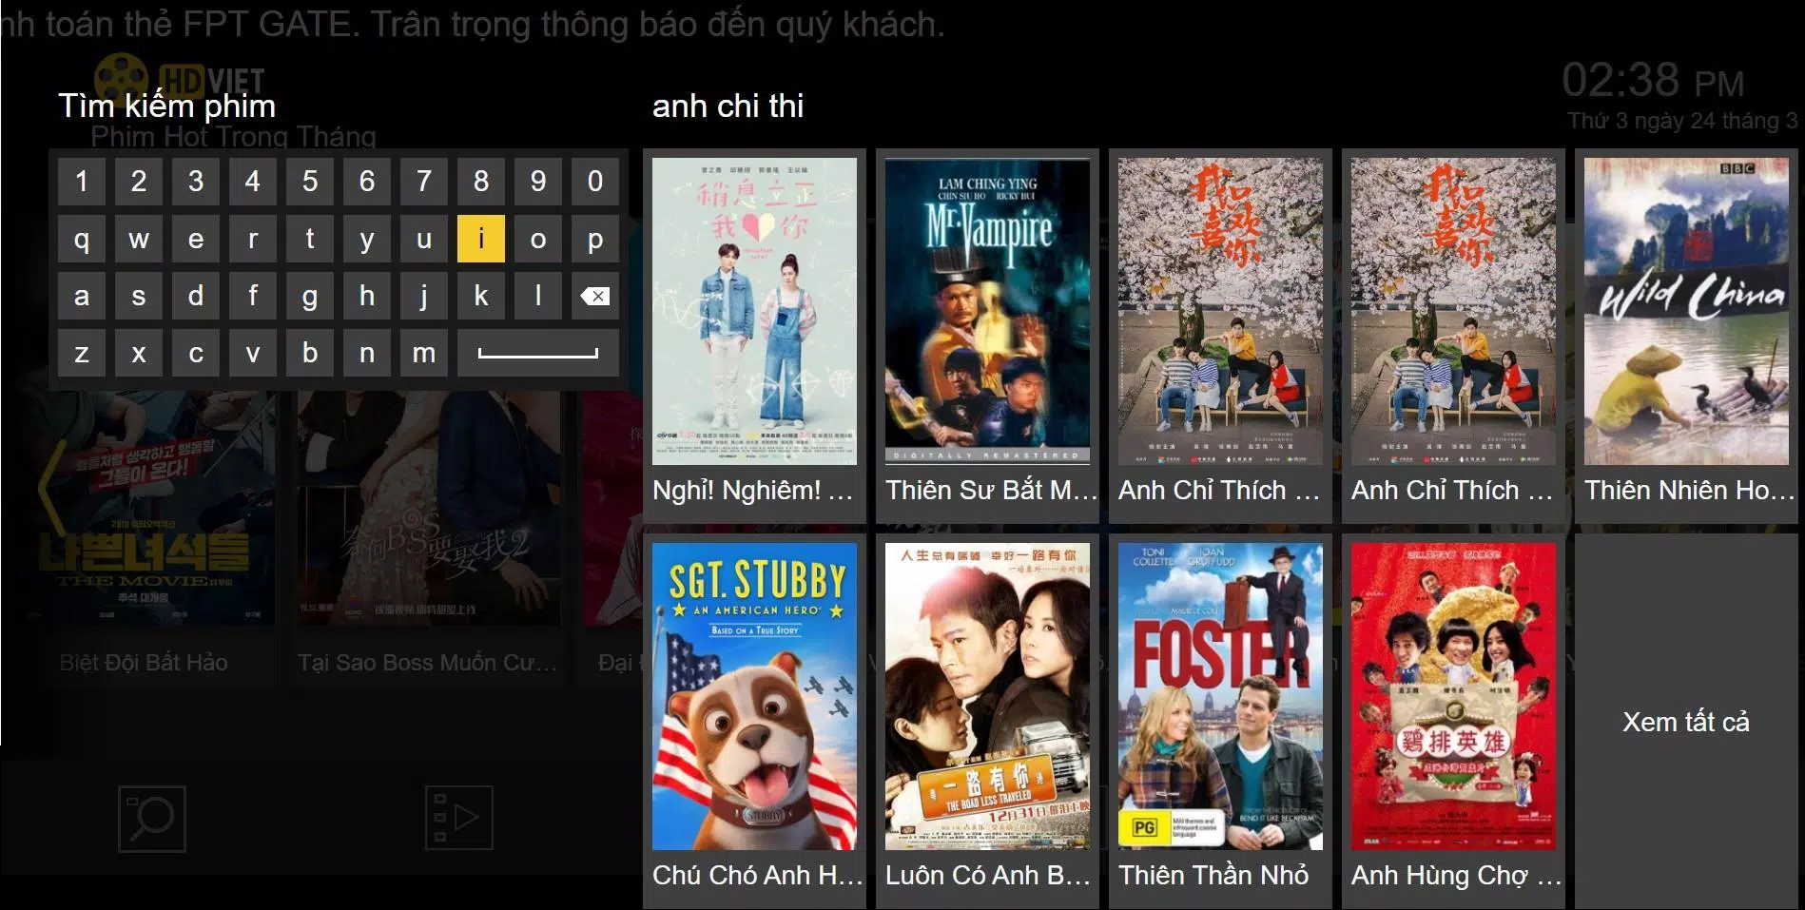Image resolution: width=1805 pixels, height=910 pixels.
Task: Click the search text field showing anh chi thi
Action: pyautogui.click(x=728, y=106)
